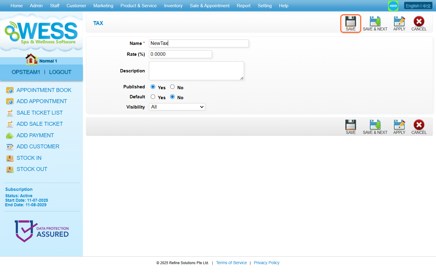
Task: Set Published to No
Action: coord(172,87)
